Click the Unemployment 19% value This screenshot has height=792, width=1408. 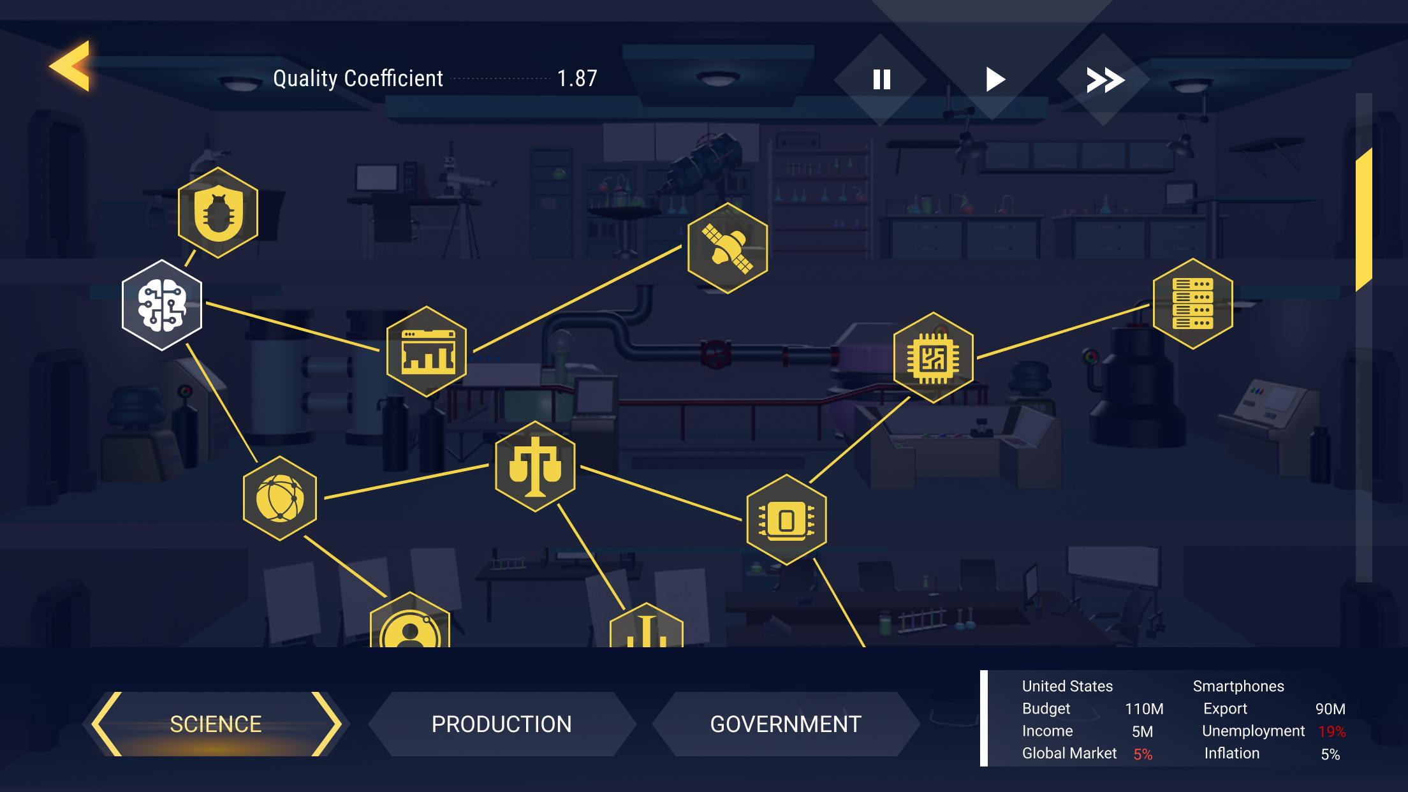1332,731
